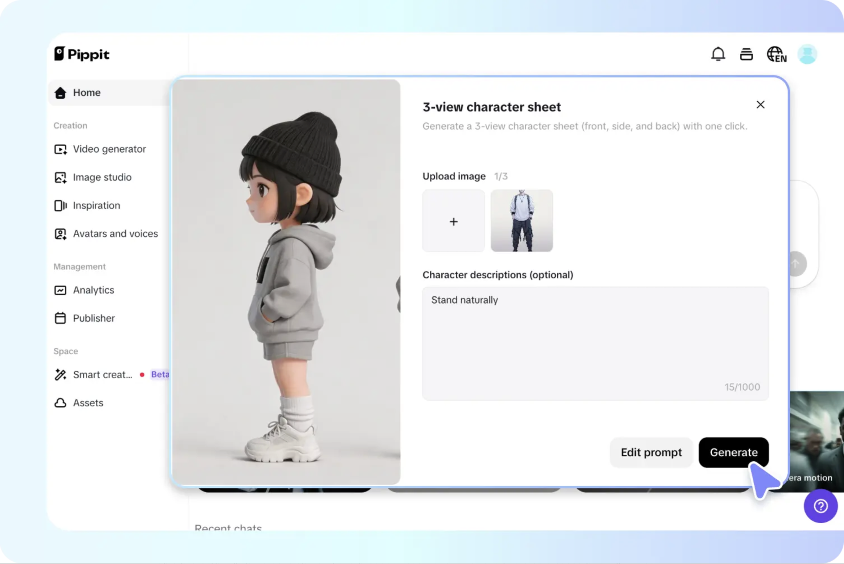Click the '1/3' upload counter
Screen dimensions: 844x564
click(x=500, y=176)
